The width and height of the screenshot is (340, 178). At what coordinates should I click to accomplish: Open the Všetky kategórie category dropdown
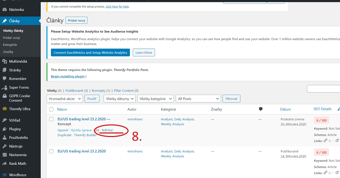click(156, 99)
